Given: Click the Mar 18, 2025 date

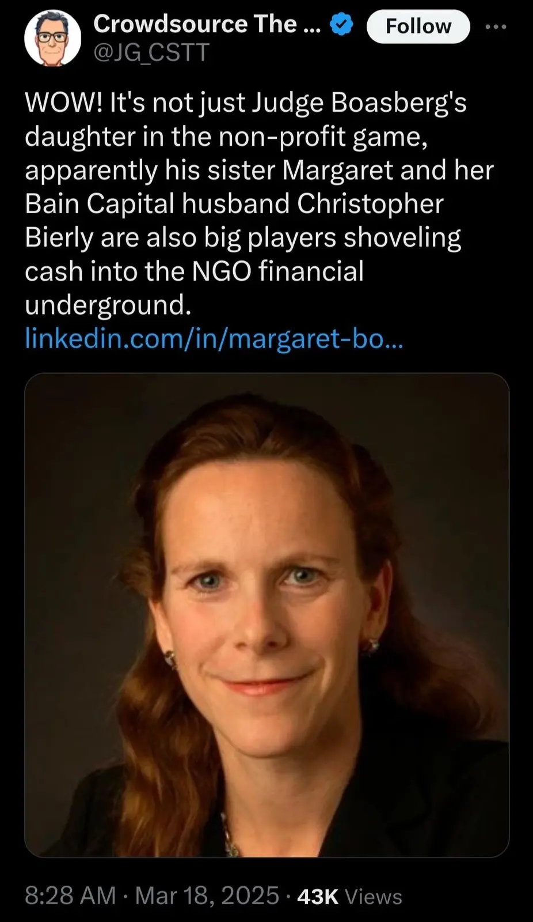Looking at the screenshot, I should click(x=207, y=895).
